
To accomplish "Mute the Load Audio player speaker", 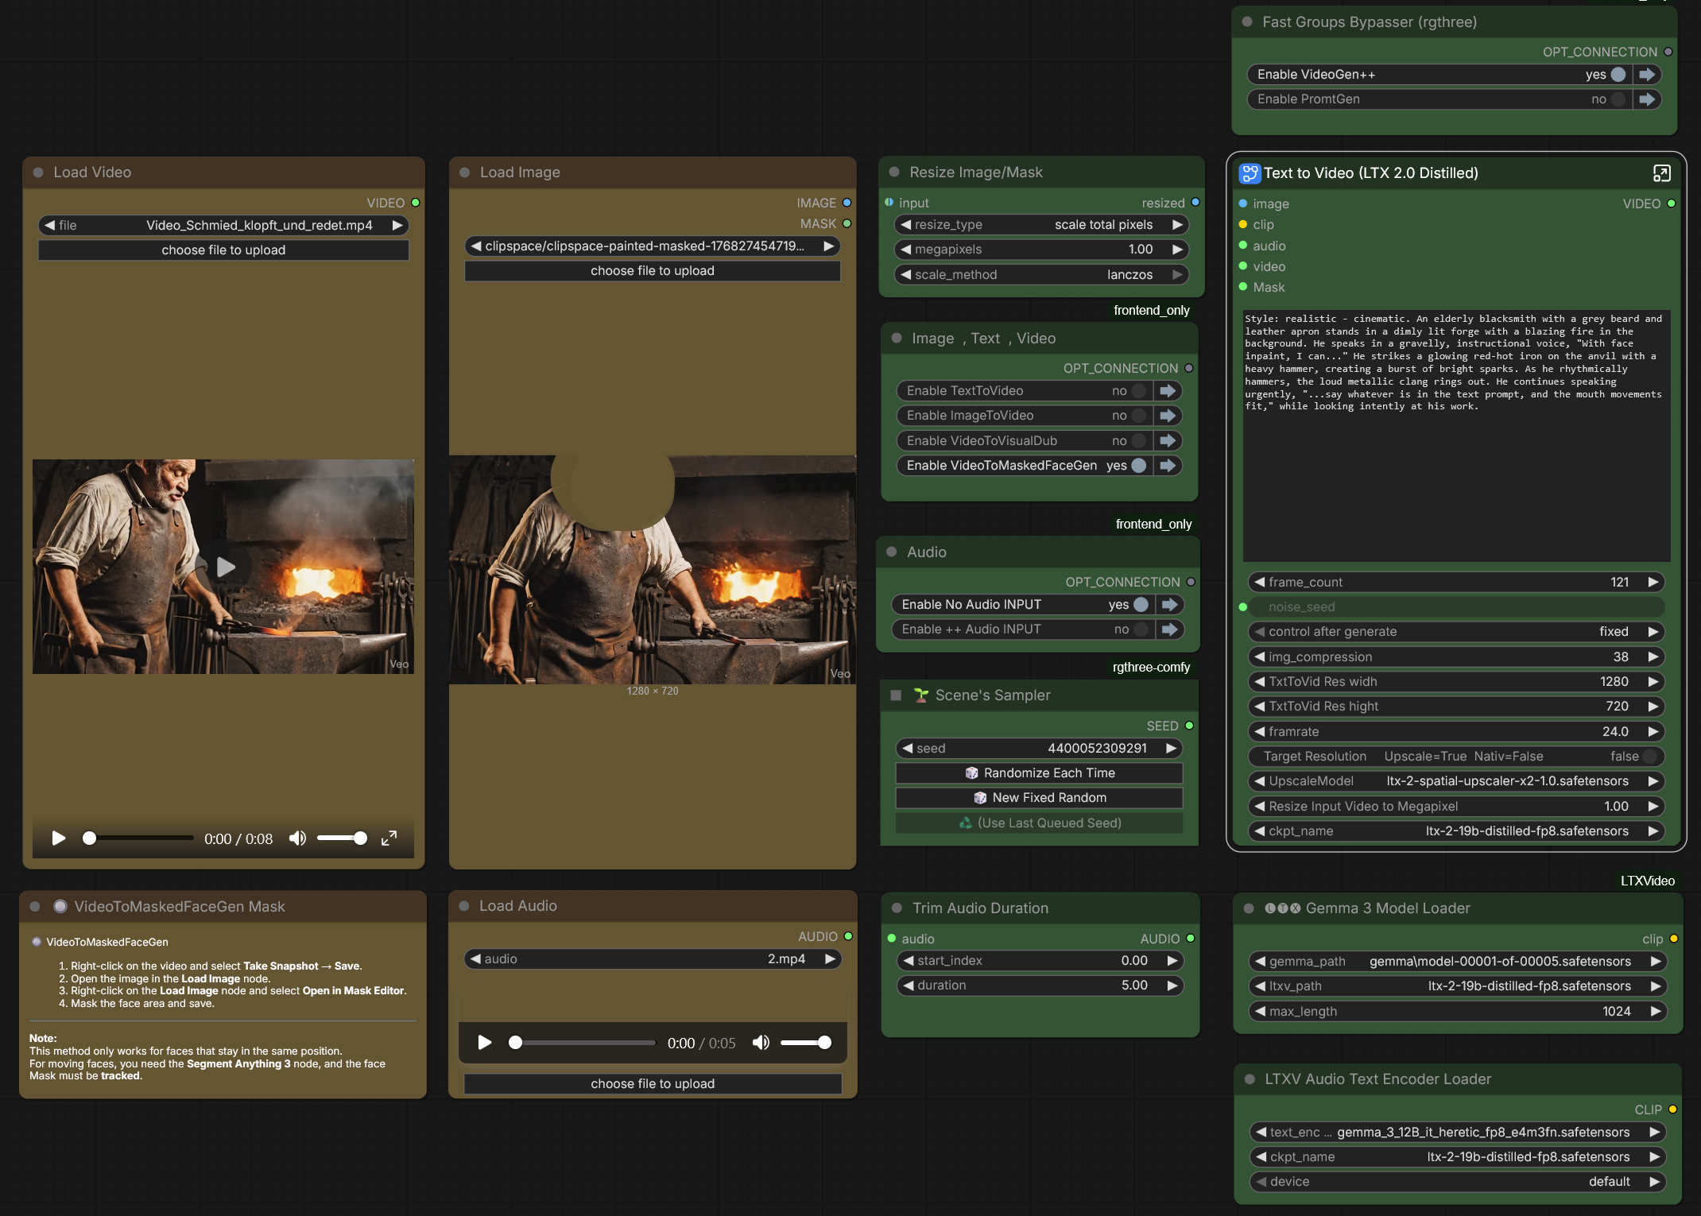I will click(x=761, y=1043).
